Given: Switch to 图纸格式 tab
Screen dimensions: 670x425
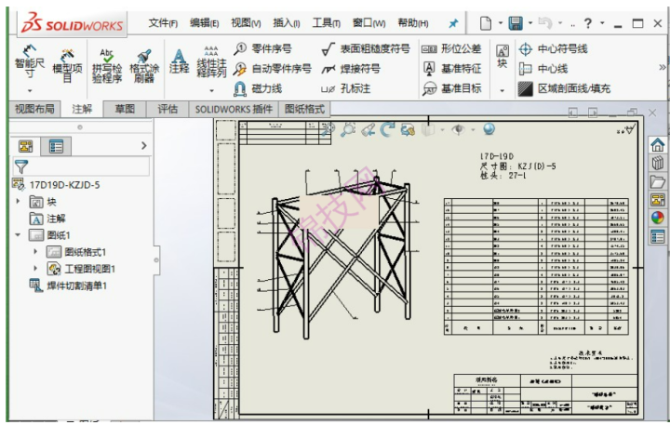Looking at the screenshot, I should [304, 110].
